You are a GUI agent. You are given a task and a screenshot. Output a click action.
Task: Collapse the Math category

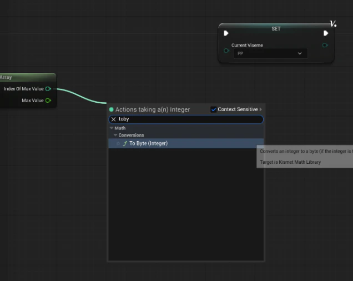point(112,128)
